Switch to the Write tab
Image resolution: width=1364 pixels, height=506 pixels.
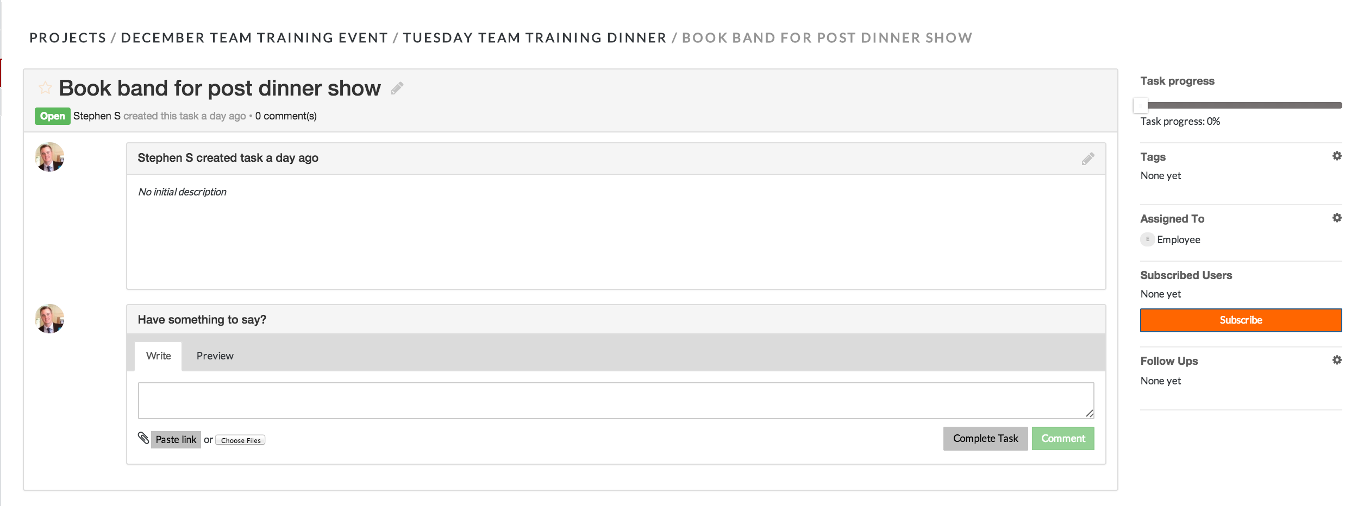click(158, 356)
